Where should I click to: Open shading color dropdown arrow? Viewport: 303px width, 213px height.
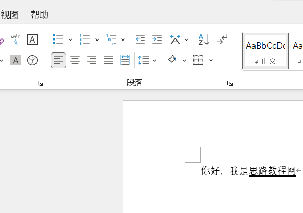tap(184, 60)
